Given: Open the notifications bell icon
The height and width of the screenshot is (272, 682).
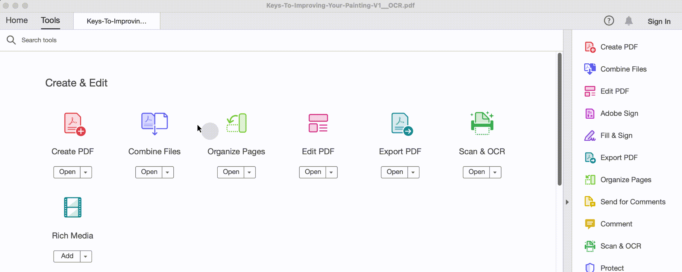Looking at the screenshot, I should click(x=629, y=21).
